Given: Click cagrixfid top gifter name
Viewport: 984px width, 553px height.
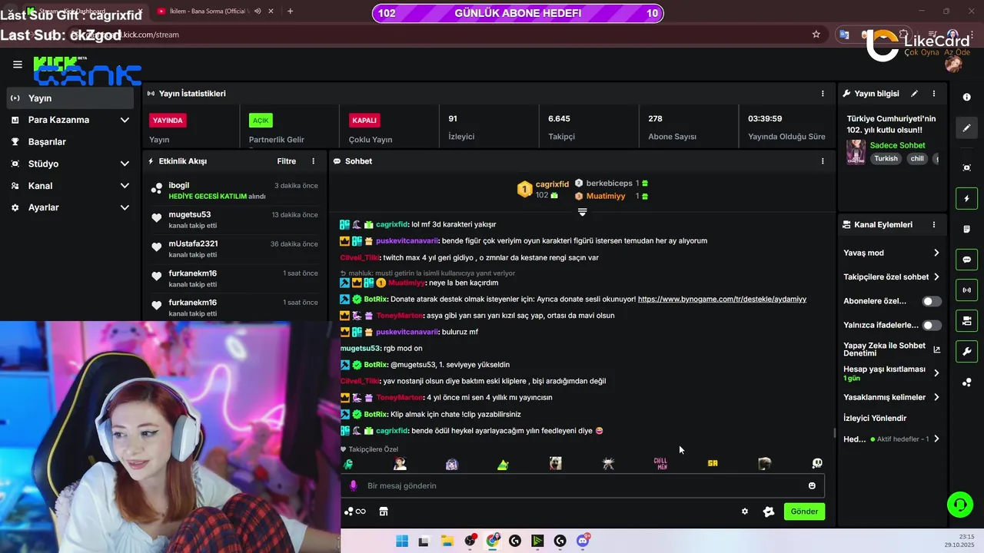Looking at the screenshot, I should click(552, 184).
